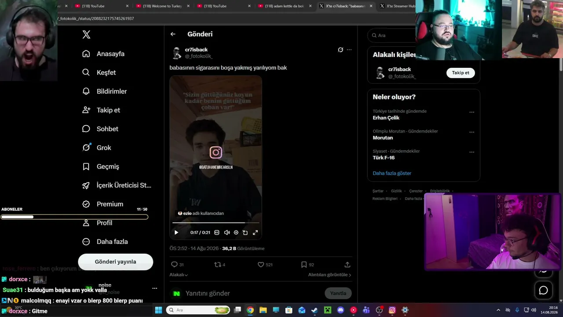Expand the Alakalı sort dropdown

(x=179, y=275)
